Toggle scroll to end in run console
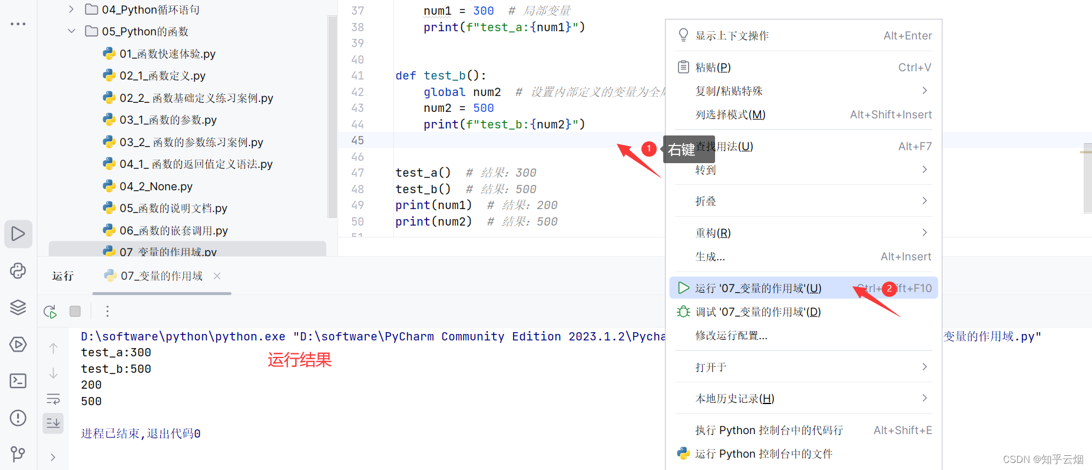 pos(53,423)
